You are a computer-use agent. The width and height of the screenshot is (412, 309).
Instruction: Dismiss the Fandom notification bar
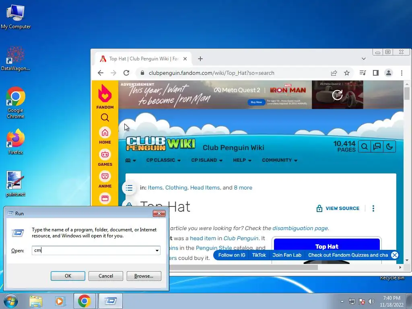coord(394,255)
